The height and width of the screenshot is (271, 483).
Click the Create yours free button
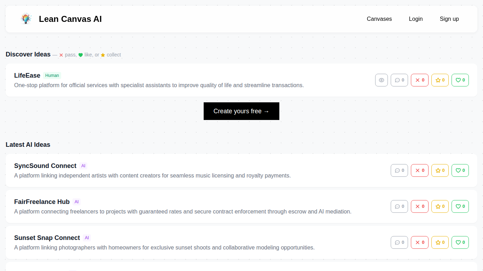pyautogui.click(x=241, y=111)
